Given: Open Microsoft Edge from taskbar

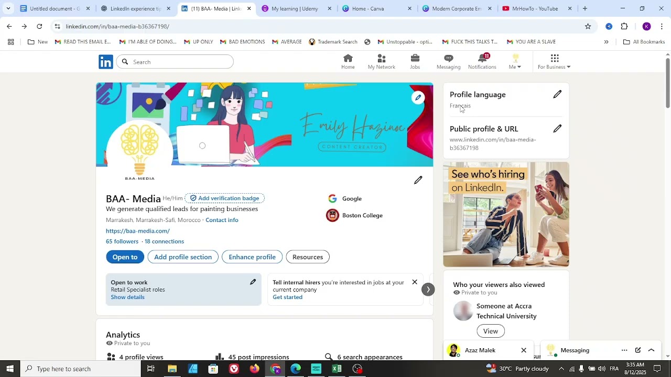Looking at the screenshot, I should point(296,369).
